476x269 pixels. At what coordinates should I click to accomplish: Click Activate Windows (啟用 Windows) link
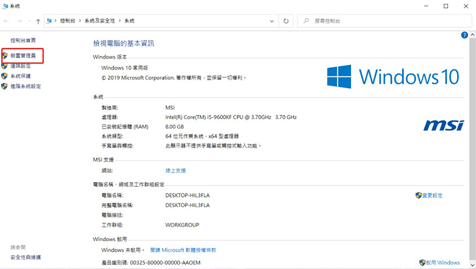click(443, 262)
